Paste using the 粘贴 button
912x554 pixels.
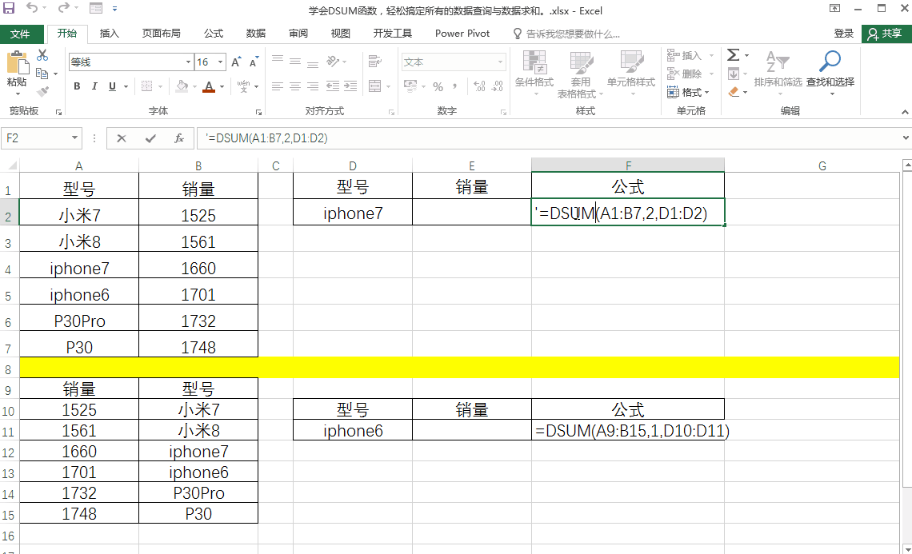(x=17, y=70)
